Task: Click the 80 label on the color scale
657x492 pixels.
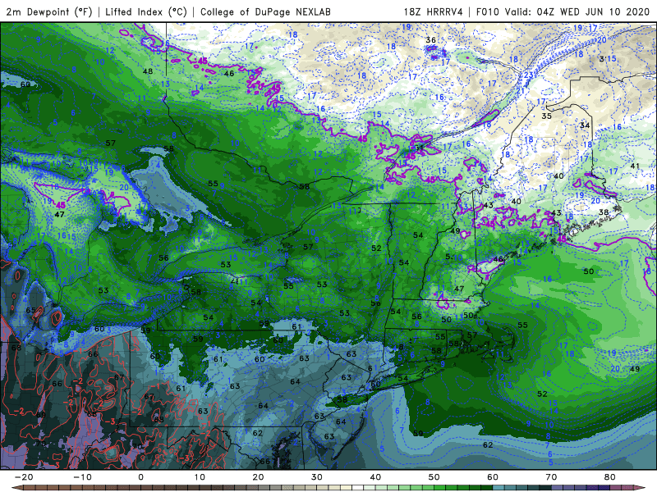Action: 610,477
